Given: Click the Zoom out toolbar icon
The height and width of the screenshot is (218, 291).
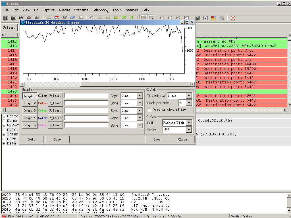Looking at the screenshot, I should click(170, 18).
